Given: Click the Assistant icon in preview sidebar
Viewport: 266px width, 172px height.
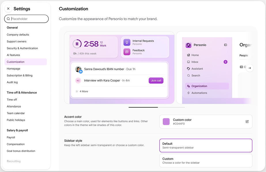Looking at the screenshot, I should click(x=188, y=69).
